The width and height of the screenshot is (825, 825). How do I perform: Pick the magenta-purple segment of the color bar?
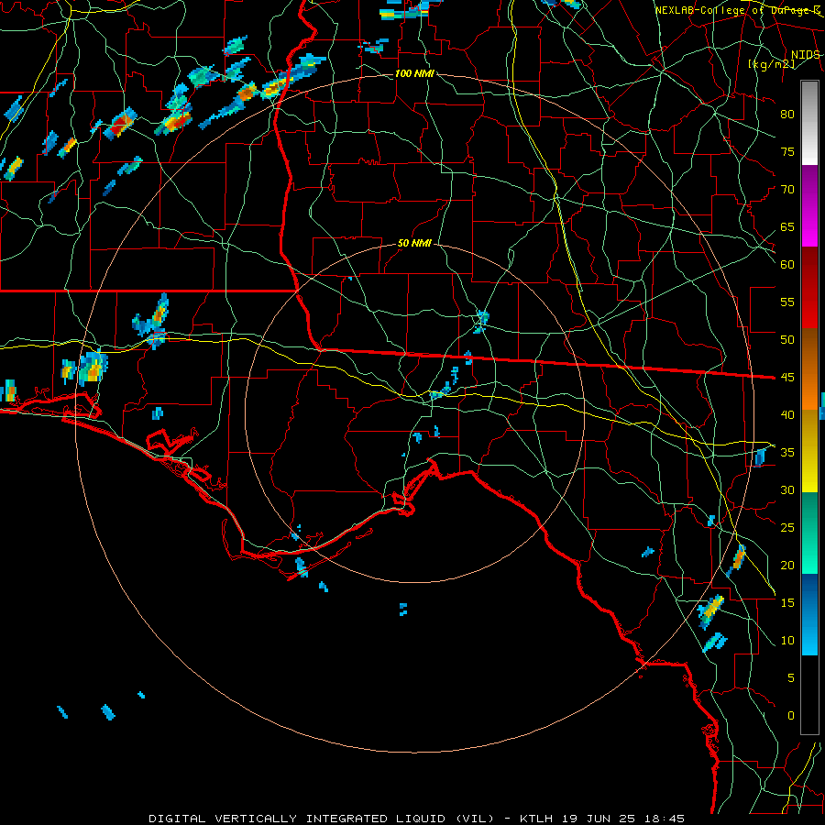pyautogui.click(x=809, y=206)
